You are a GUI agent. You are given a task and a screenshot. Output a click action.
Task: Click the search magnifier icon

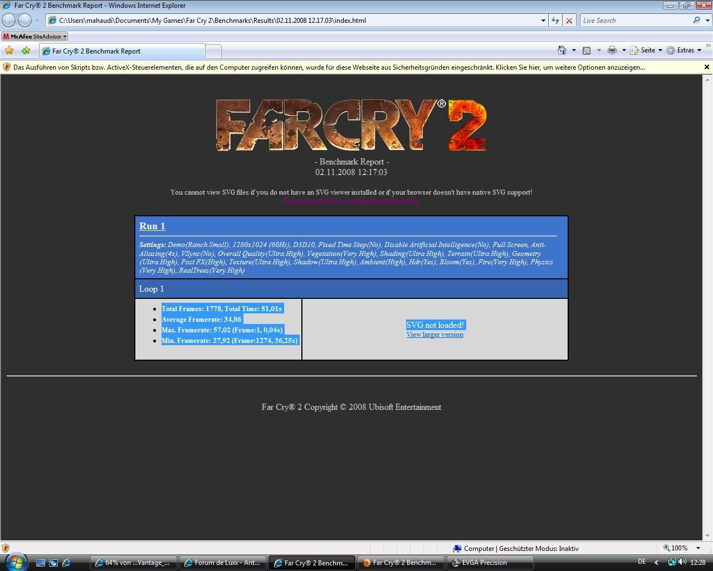coord(696,20)
